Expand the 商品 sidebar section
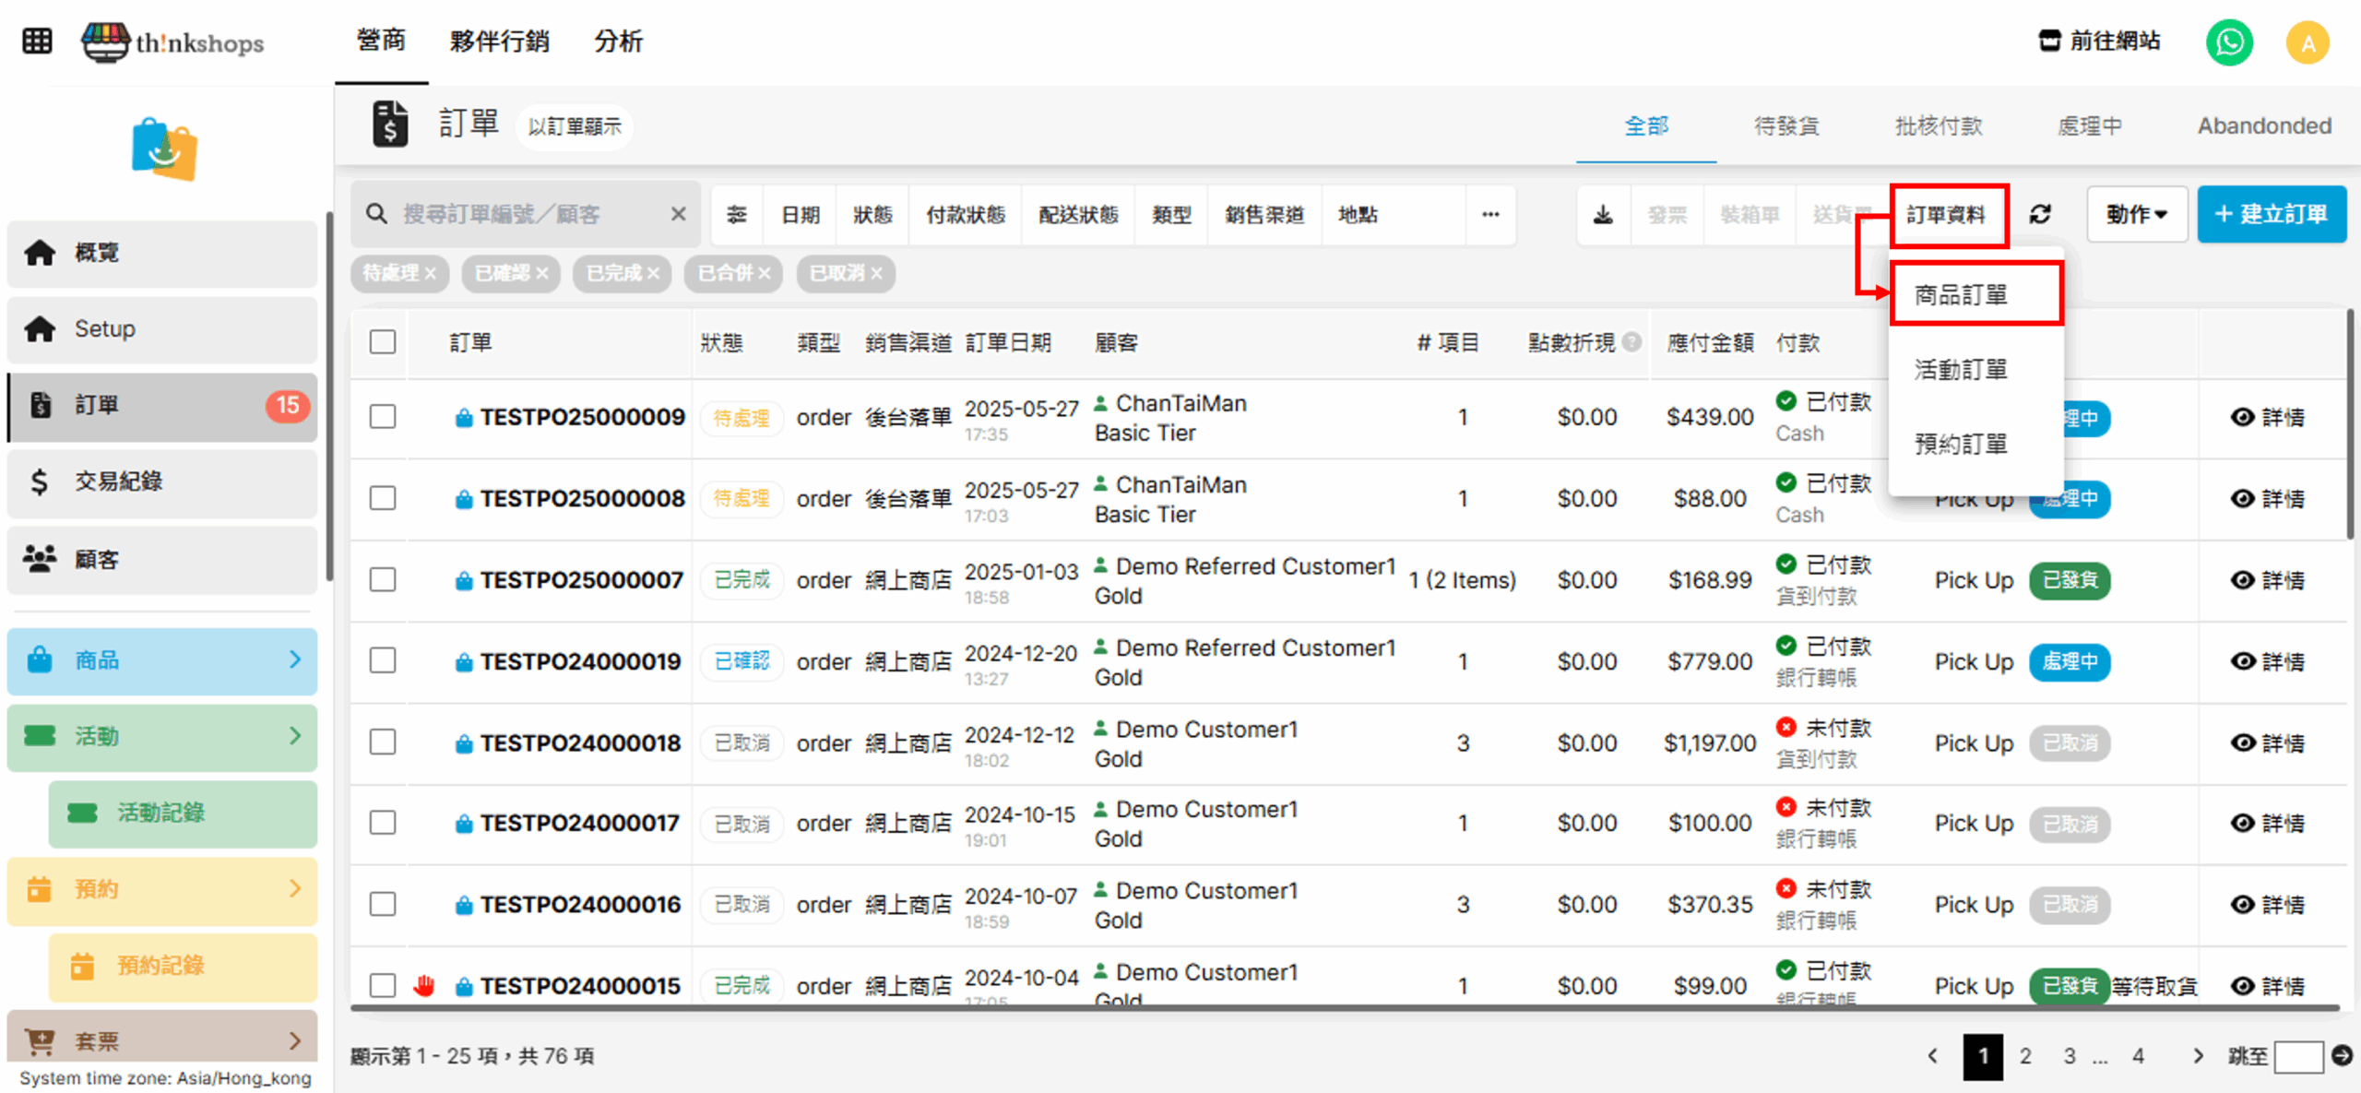The width and height of the screenshot is (2361, 1093). click(161, 660)
